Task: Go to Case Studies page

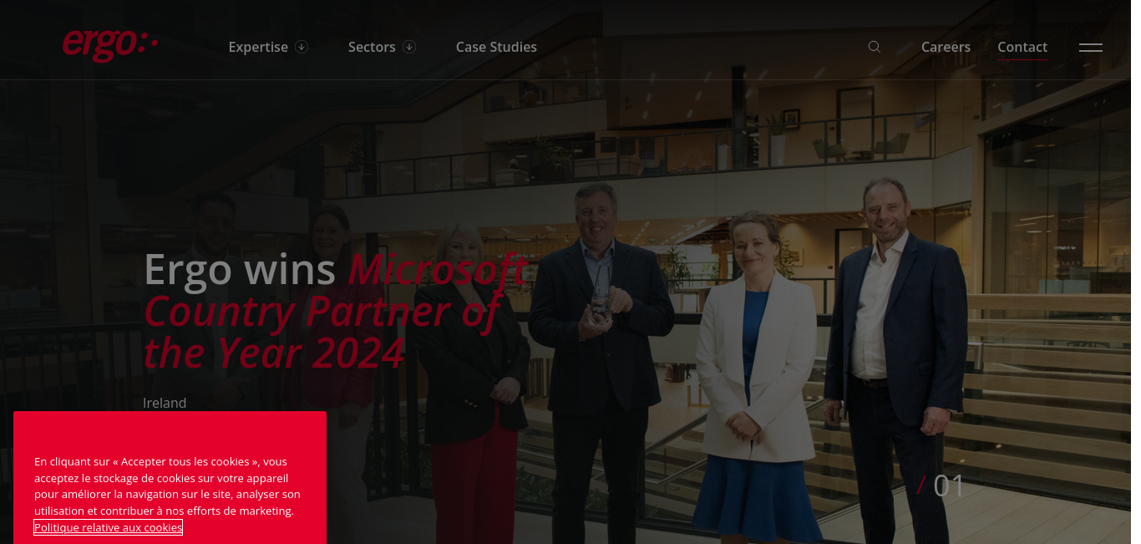Action: click(496, 47)
